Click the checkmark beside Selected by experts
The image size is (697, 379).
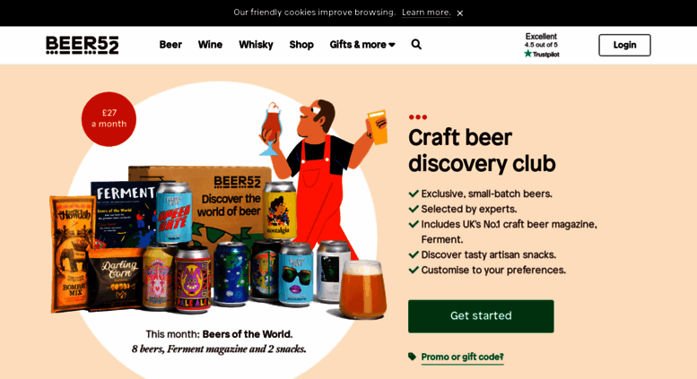coord(414,209)
